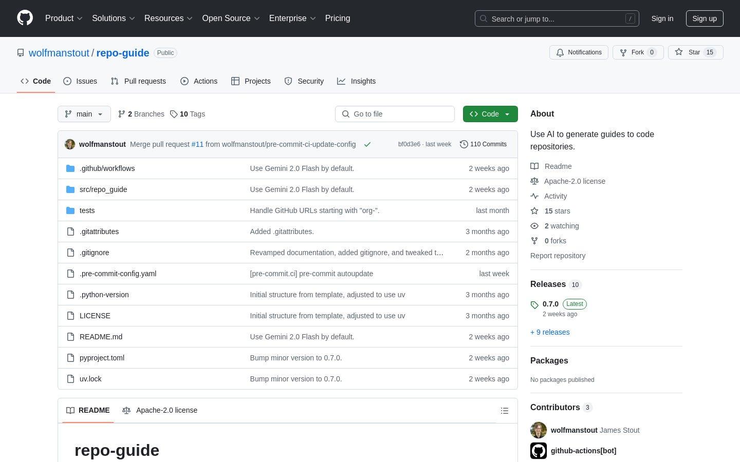The height and width of the screenshot is (462, 740).
Task: Open Notifications for this repository
Action: pyautogui.click(x=579, y=52)
